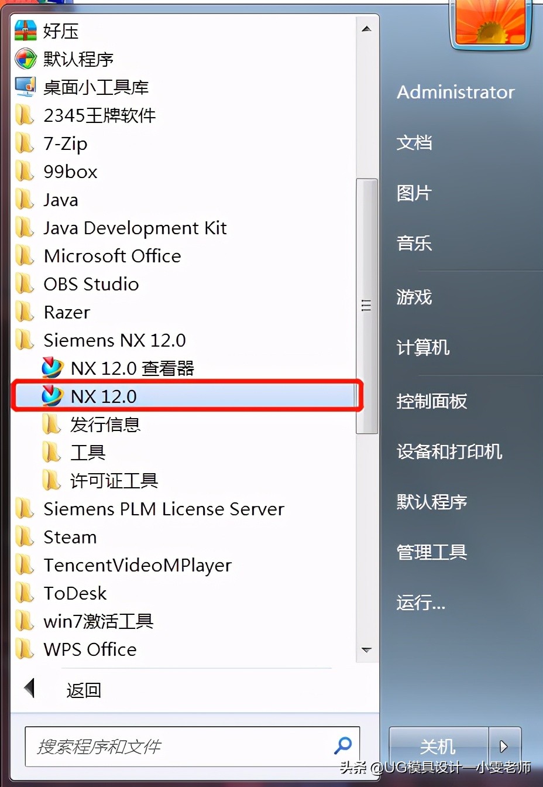Launch NX 12.0 from the list
The height and width of the screenshot is (787, 543).
click(x=104, y=396)
